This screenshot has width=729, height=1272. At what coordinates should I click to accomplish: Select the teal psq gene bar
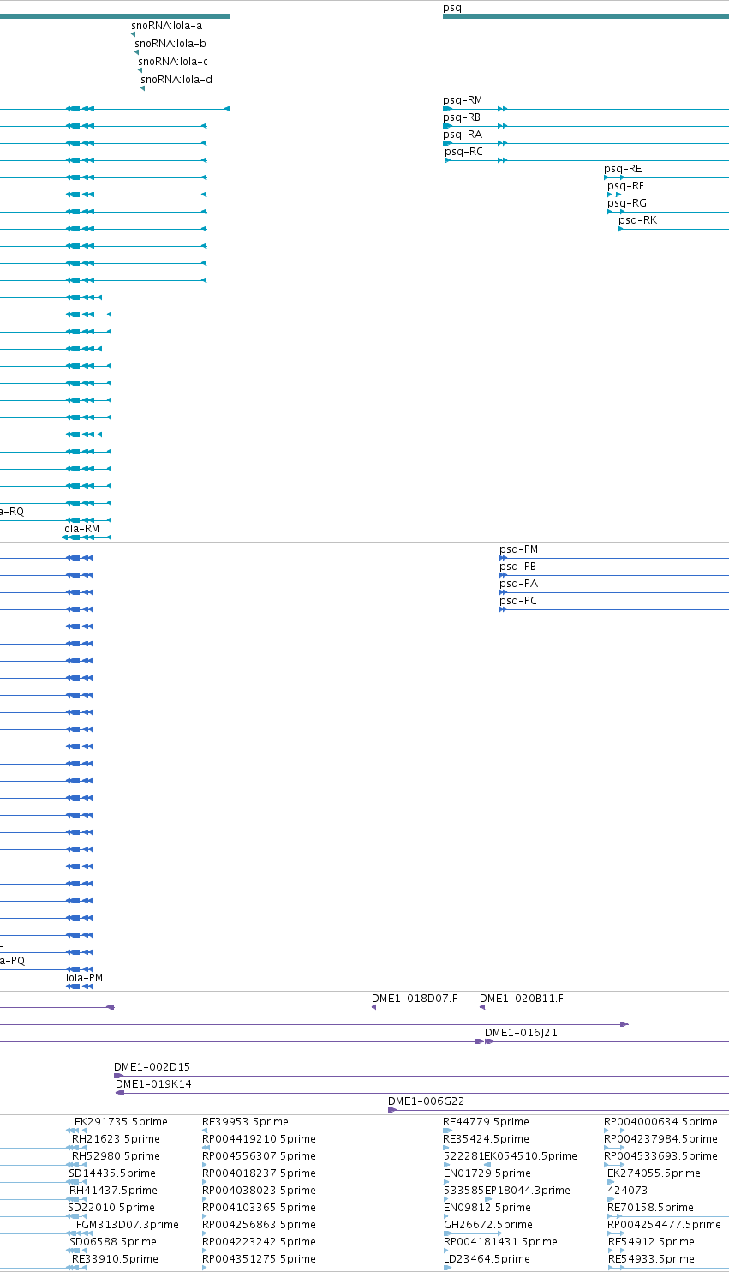point(586,15)
